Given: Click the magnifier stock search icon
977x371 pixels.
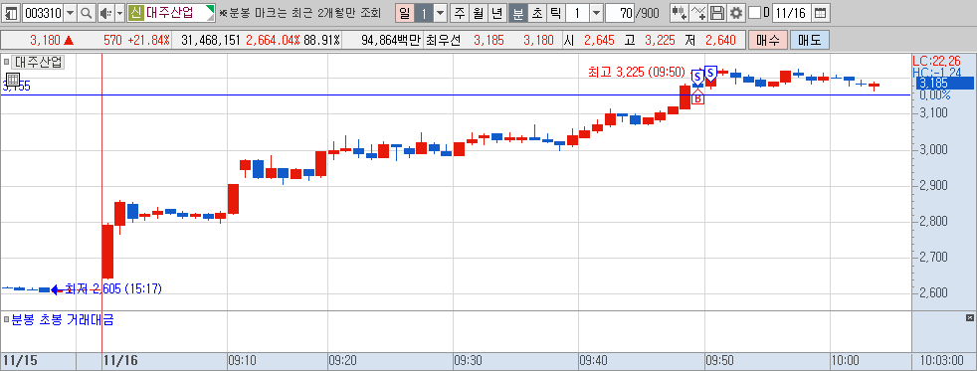Looking at the screenshot, I should coord(86,13).
